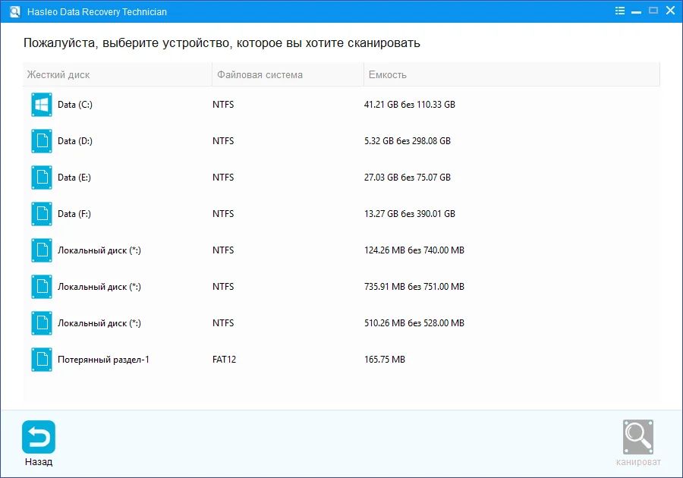
Task: Go back with the Назад arrow button
Action: (x=39, y=438)
